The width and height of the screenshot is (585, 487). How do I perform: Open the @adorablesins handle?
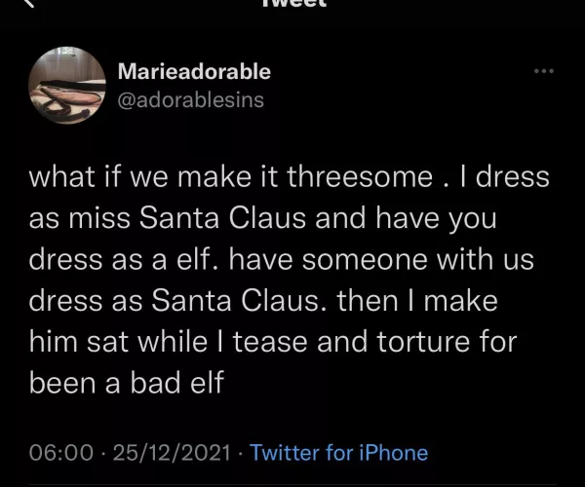coord(189,100)
